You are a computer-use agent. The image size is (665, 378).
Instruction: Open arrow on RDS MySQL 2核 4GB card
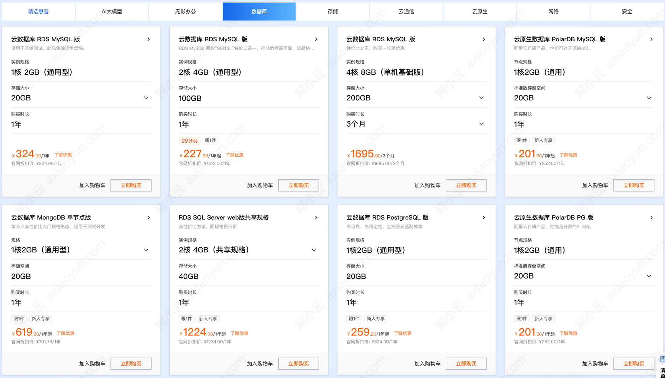click(316, 39)
